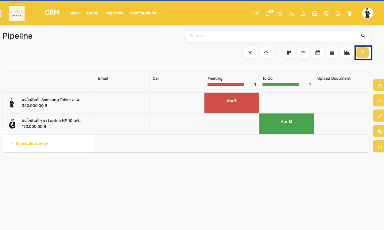Click the 170,000.00 ฿ amount
The width and height of the screenshot is (384, 230).
[x=34, y=126]
